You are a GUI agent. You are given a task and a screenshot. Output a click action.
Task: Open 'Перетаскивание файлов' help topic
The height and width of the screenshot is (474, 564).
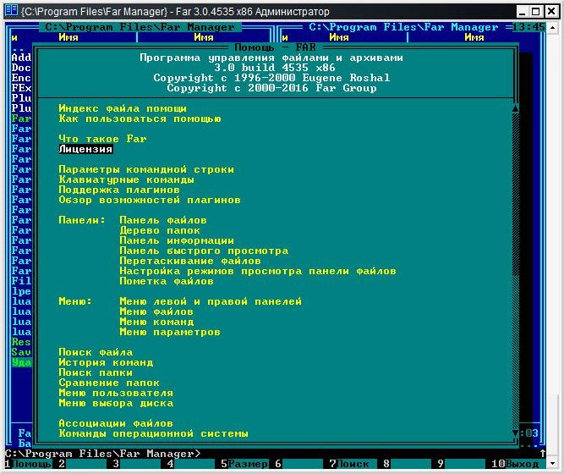(x=190, y=261)
